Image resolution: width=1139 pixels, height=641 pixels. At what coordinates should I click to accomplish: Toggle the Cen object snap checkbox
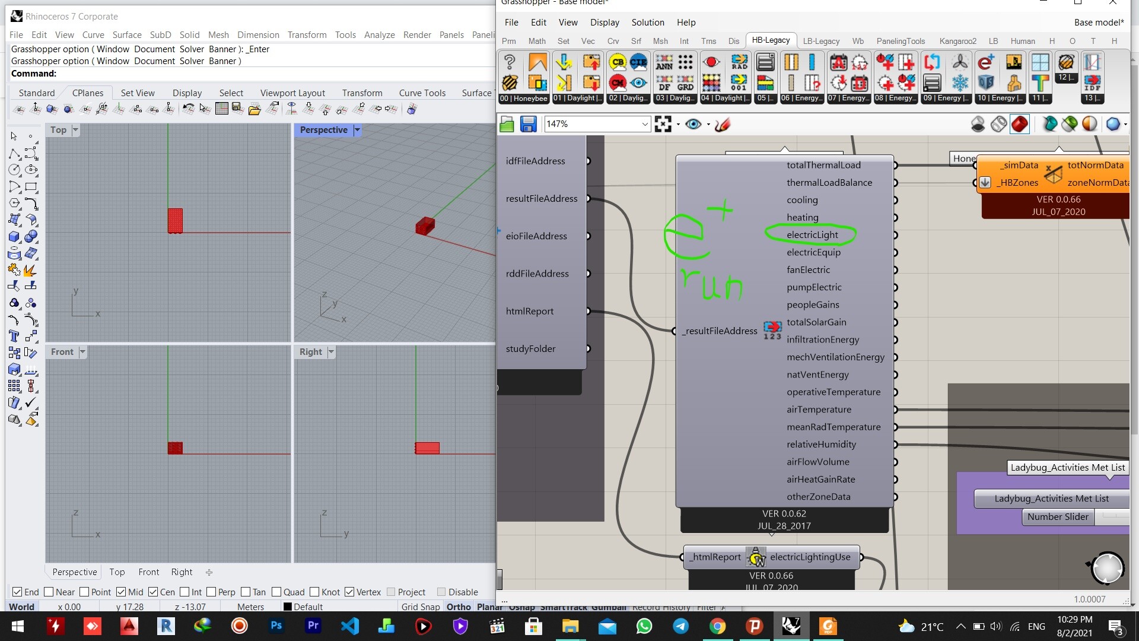(153, 592)
